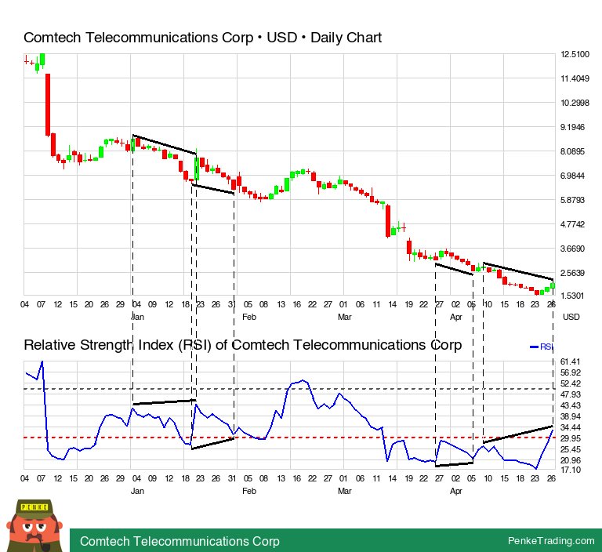Click the 38.94 RSI axis label
The image size is (602, 552).
570,416
